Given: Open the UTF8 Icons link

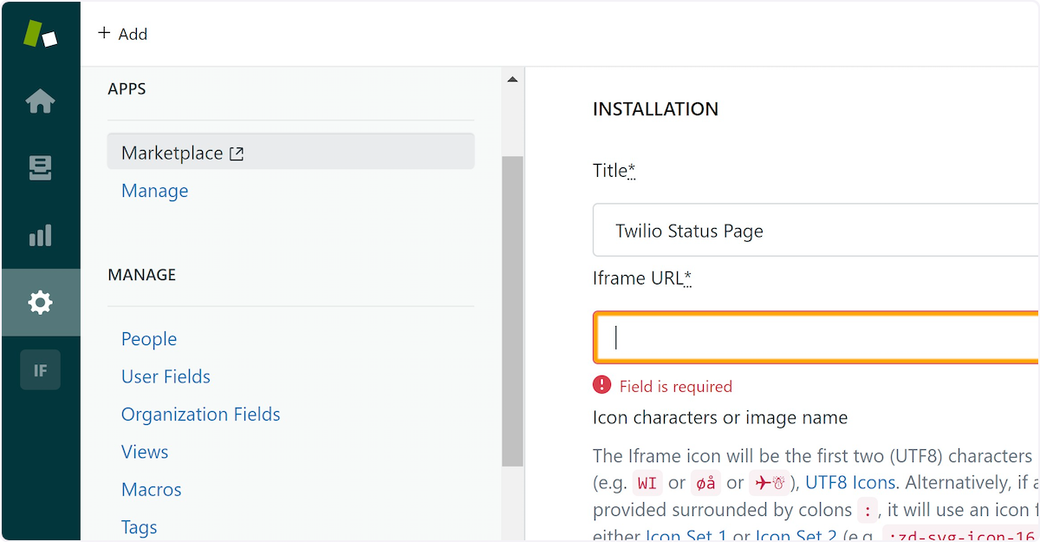Looking at the screenshot, I should [851, 482].
